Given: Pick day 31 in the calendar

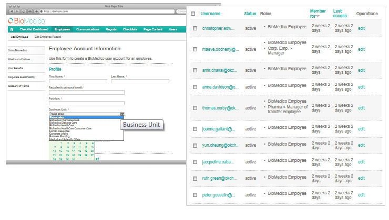Looking at the screenshot, I should pos(74,159).
